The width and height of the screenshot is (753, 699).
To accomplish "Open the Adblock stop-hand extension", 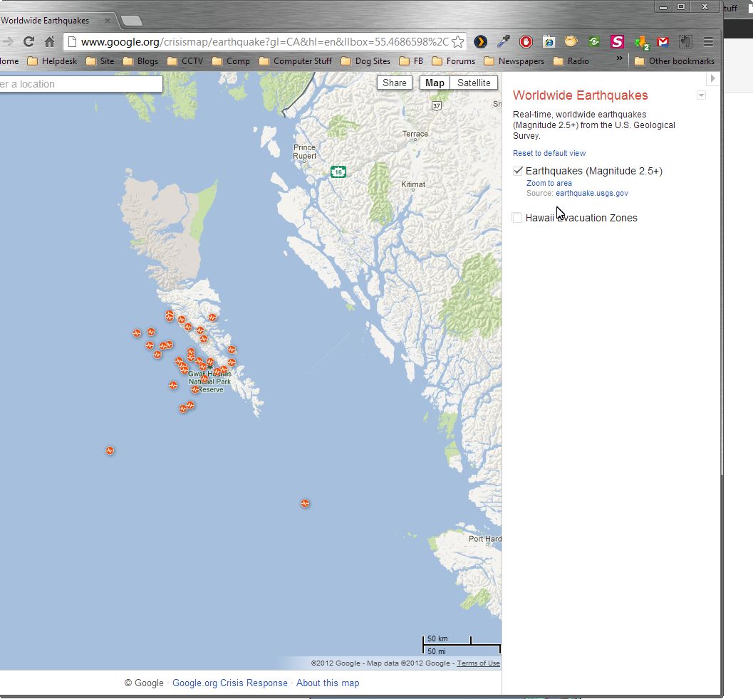I will 526,42.
